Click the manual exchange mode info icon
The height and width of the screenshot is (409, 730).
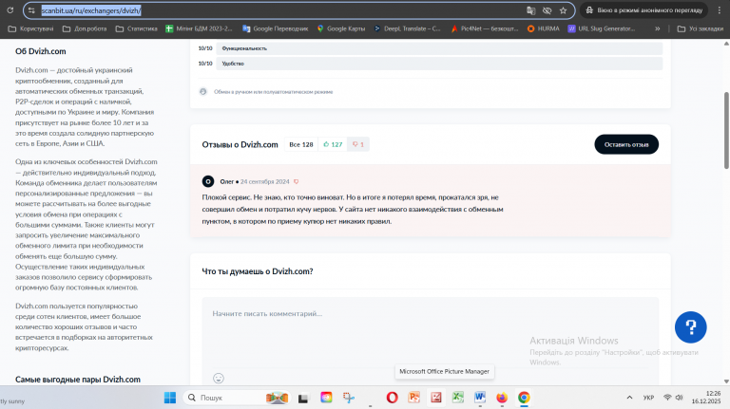click(203, 91)
